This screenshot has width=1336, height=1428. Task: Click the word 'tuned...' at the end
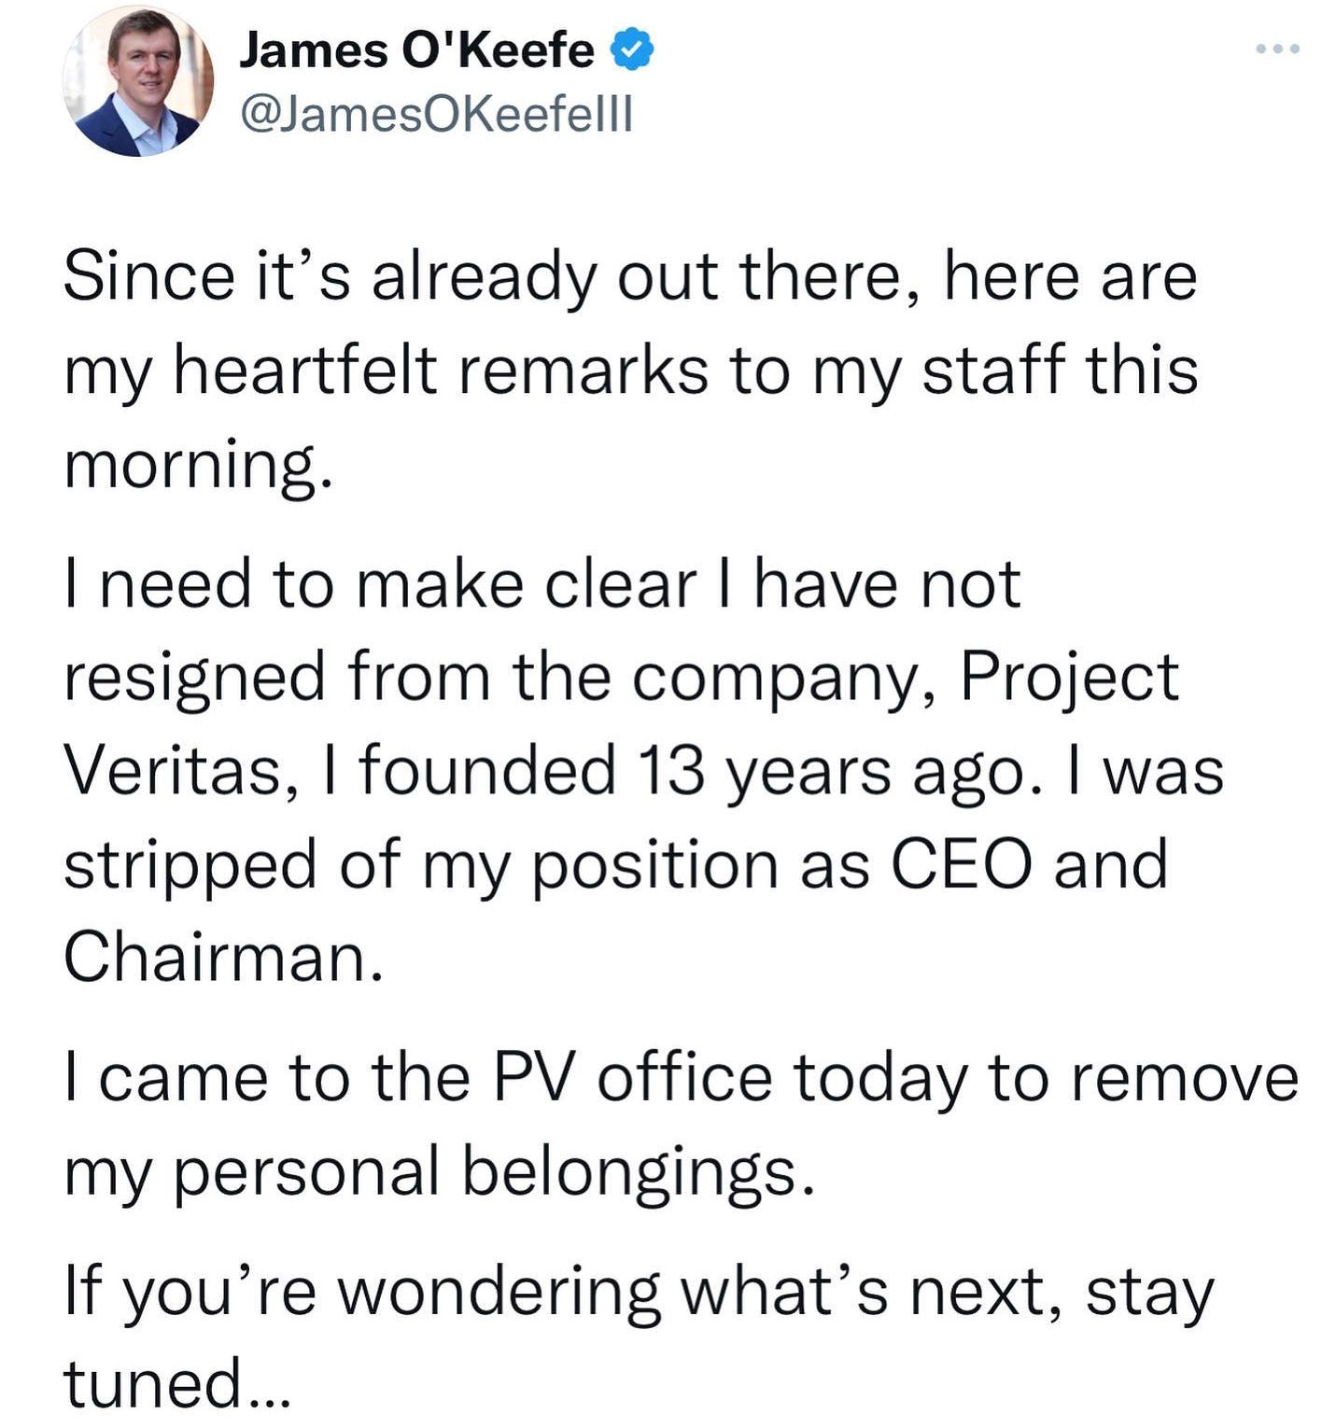point(177,1384)
